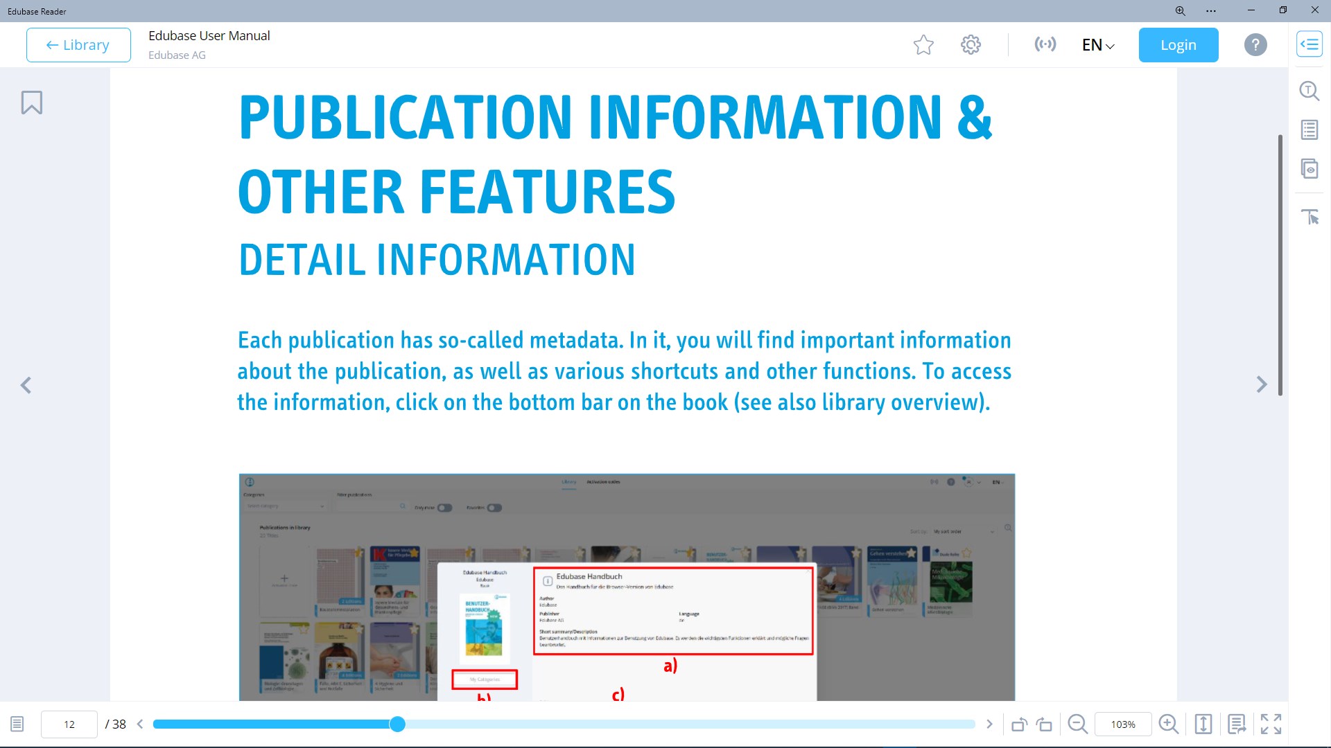Image resolution: width=1331 pixels, height=748 pixels.
Task: Click the page number input field
Action: pyautogui.click(x=69, y=724)
